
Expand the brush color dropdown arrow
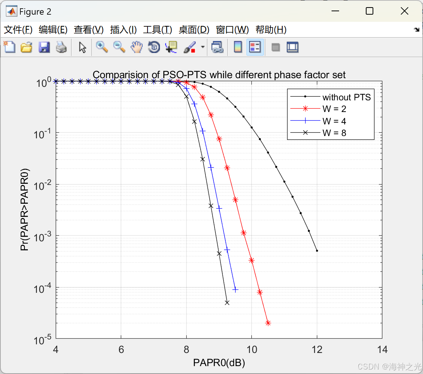tap(202, 47)
